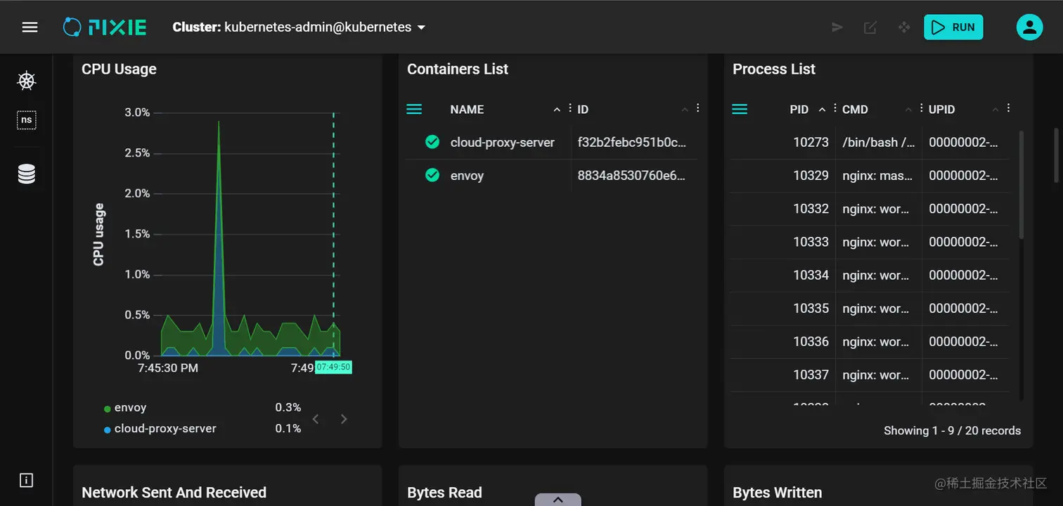Sort Process List by CMD column

[855, 110]
